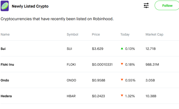Open the Hedera listing
Screen dimensions: 179x109
pyautogui.click(x=6, y=96)
